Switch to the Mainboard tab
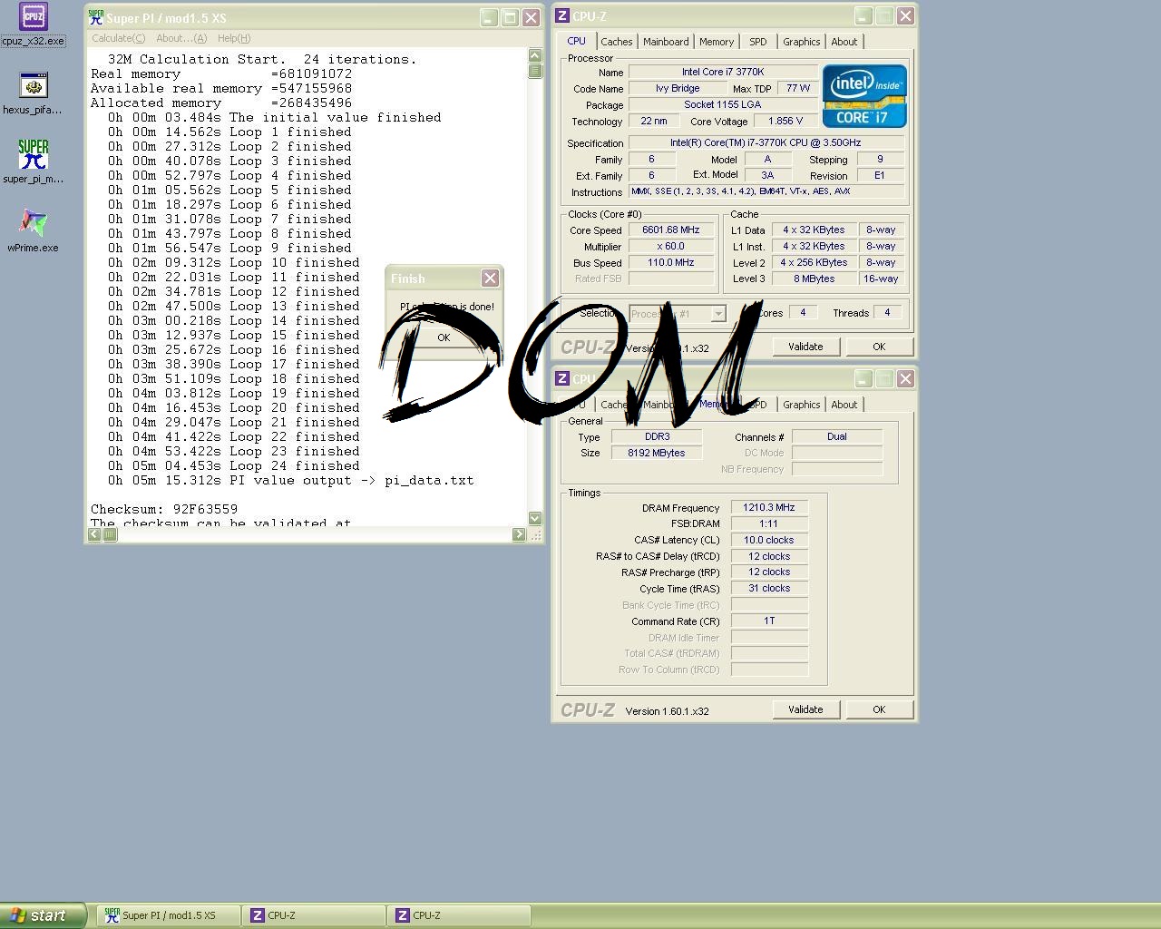This screenshot has width=1161, height=929. point(666,42)
